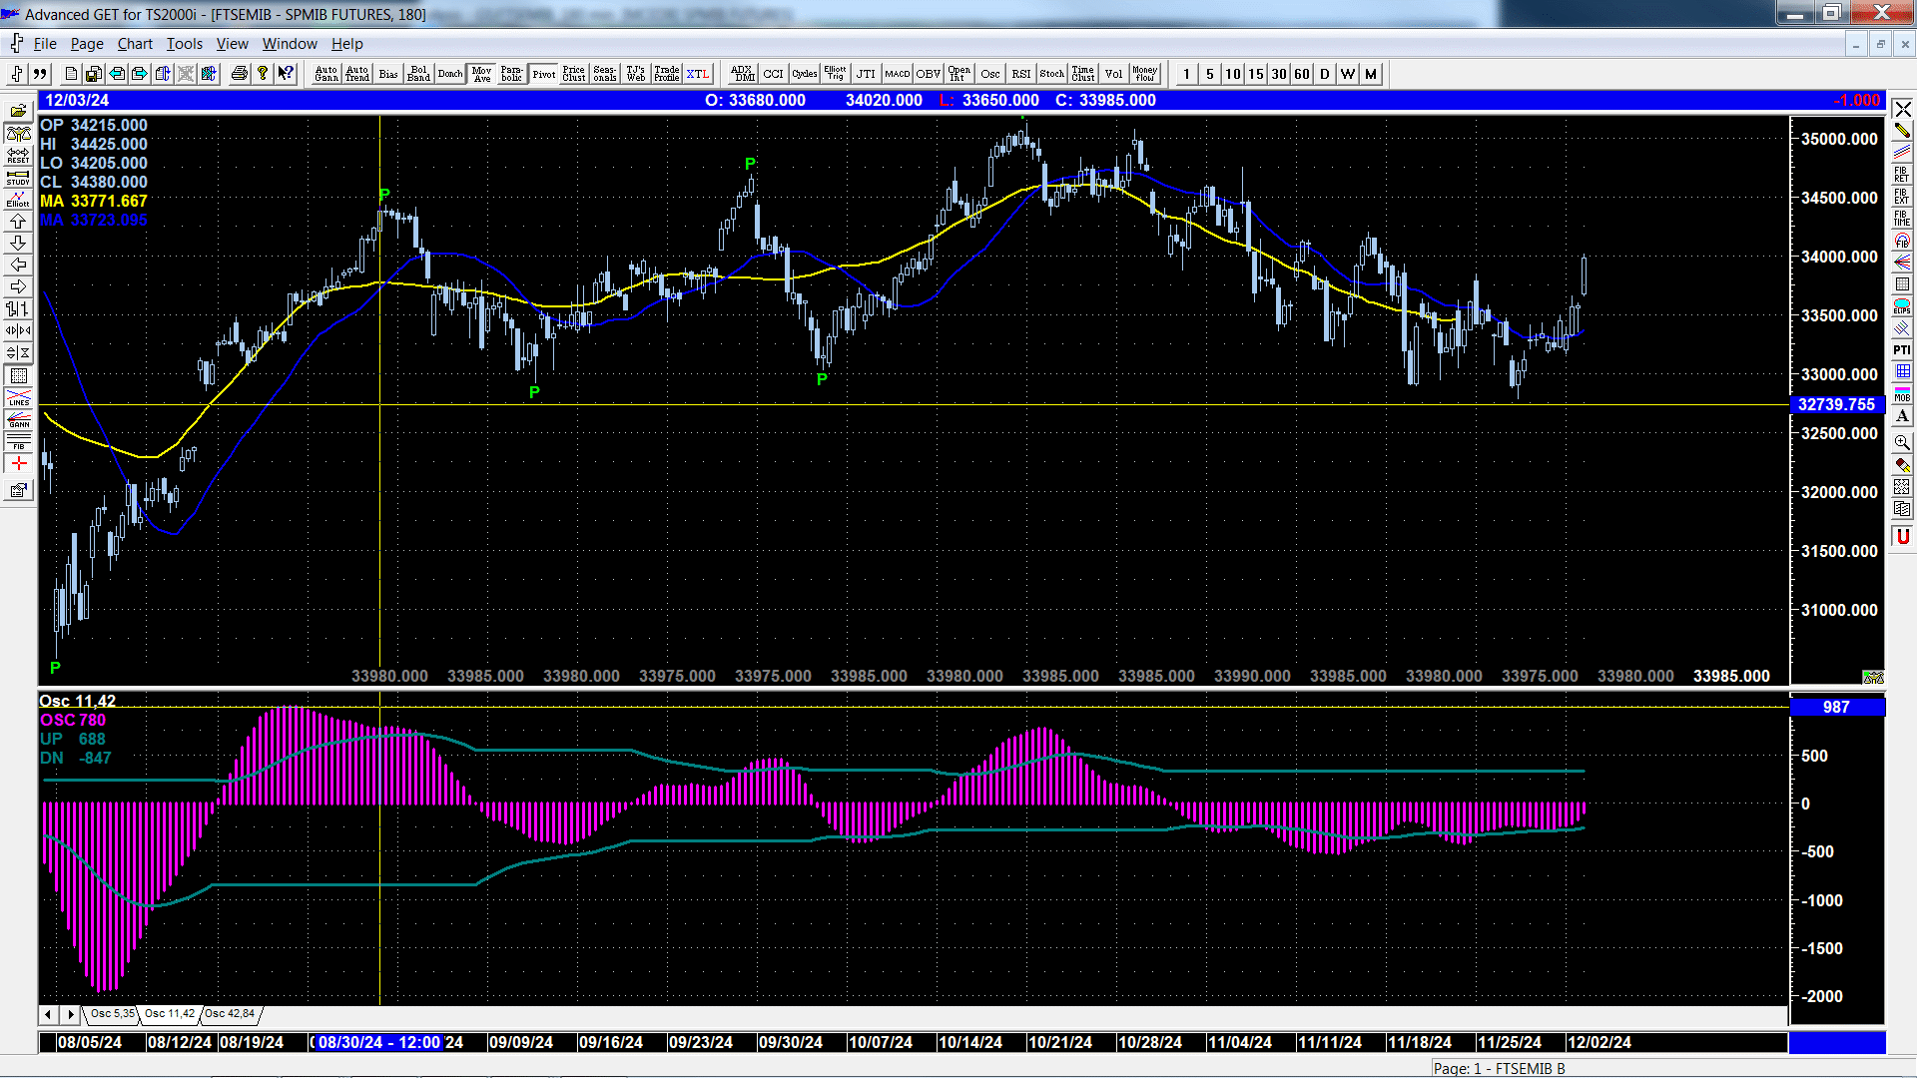Image resolution: width=1917 pixels, height=1078 pixels.
Task: Enable the Auto Trend study
Action: click(x=357, y=74)
